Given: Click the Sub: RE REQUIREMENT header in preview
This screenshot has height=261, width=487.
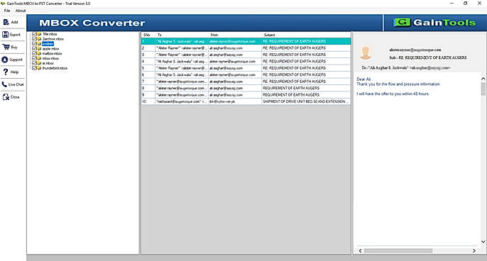Looking at the screenshot, I should 427,57.
